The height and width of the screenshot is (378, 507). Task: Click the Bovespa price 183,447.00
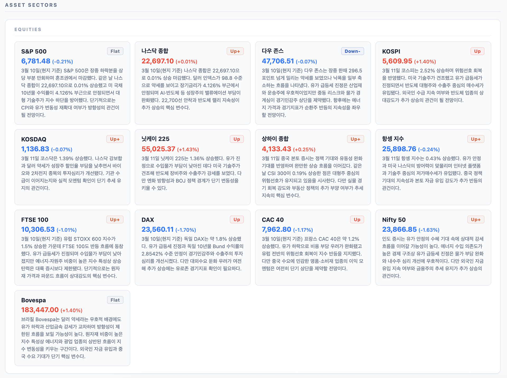pos(40,310)
